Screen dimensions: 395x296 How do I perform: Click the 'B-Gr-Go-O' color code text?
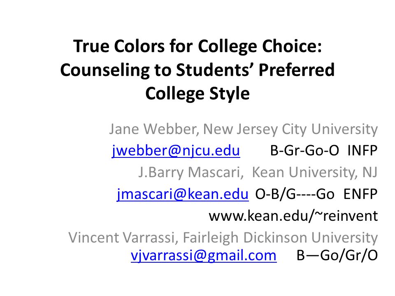[x=304, y=151]
